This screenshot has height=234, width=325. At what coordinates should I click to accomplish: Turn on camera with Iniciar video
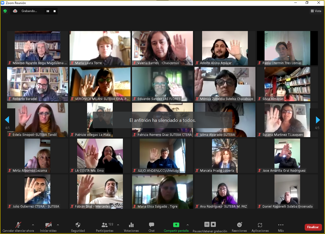48,225
